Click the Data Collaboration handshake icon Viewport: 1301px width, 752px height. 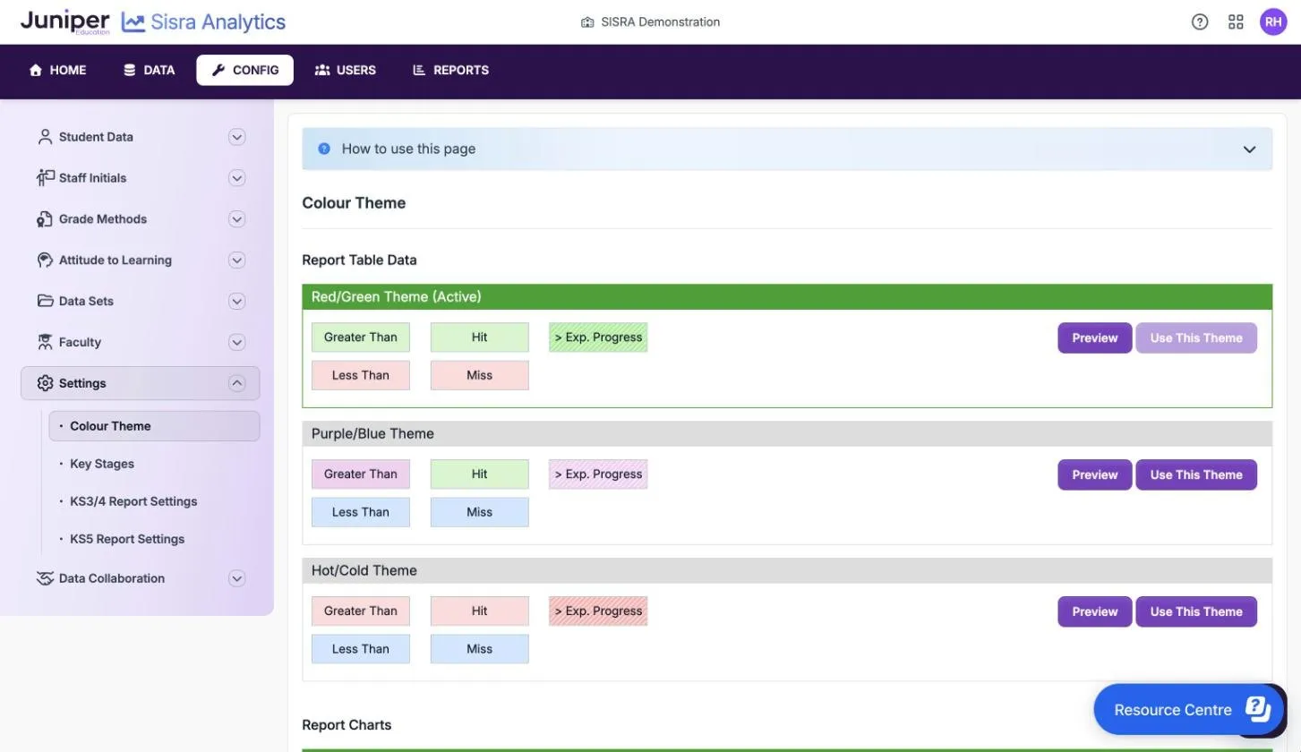coord(45,578)
